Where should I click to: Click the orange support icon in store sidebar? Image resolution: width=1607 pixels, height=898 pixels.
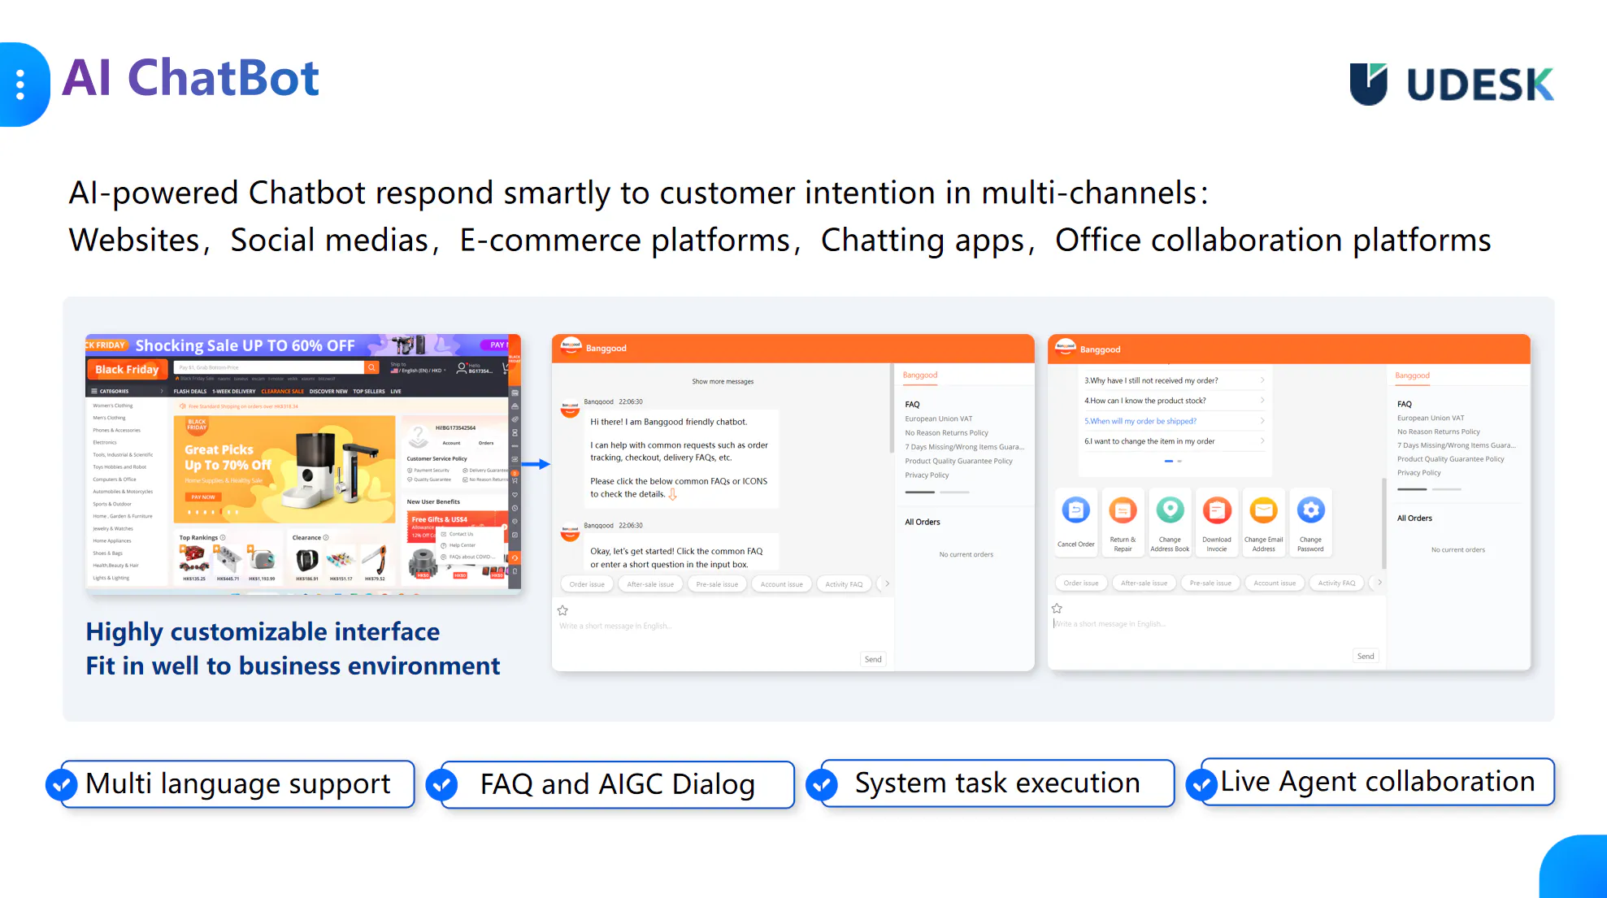515,558
